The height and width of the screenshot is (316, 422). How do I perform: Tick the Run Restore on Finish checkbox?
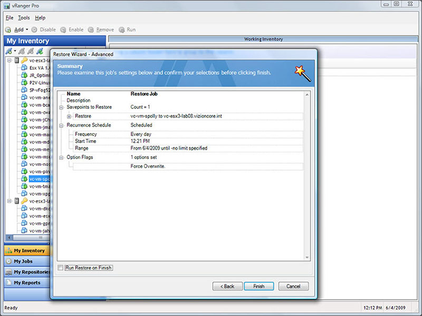pos(60,268)
